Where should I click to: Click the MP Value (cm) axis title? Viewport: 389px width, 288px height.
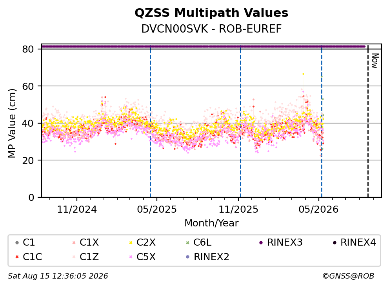12,123
